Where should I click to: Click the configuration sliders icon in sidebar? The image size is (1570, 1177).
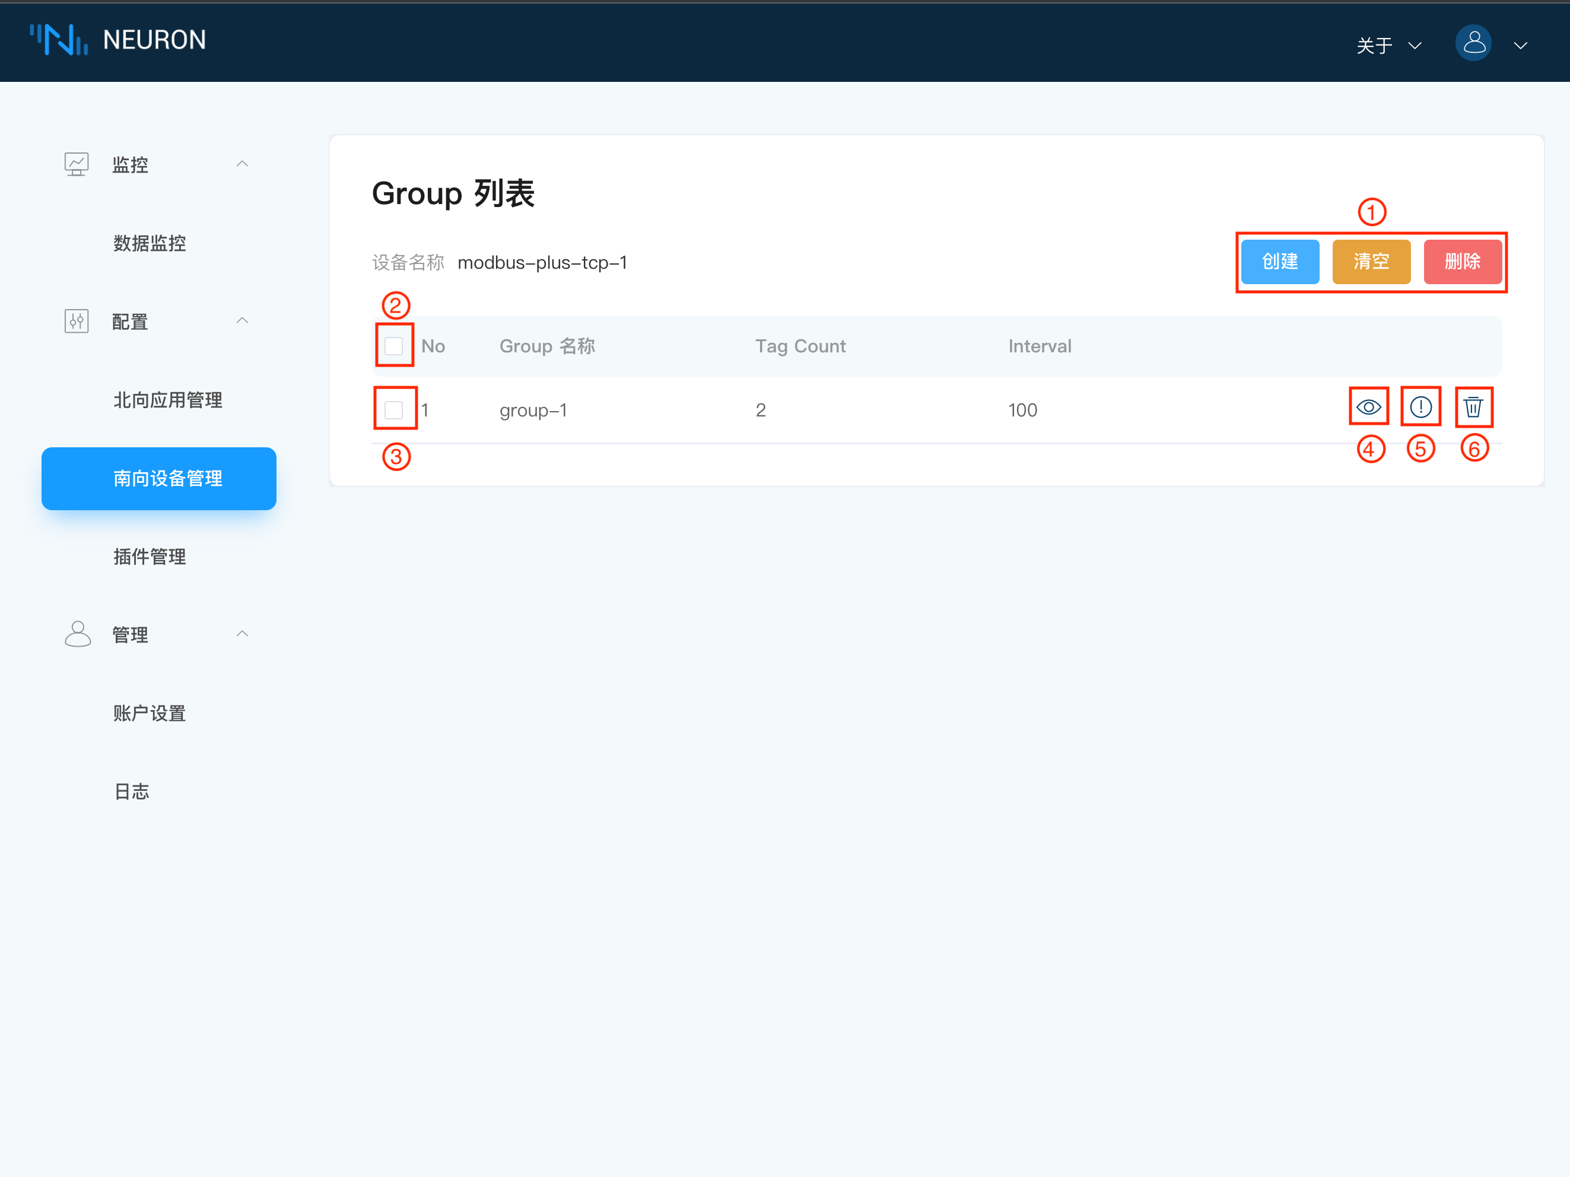(76, 321)
